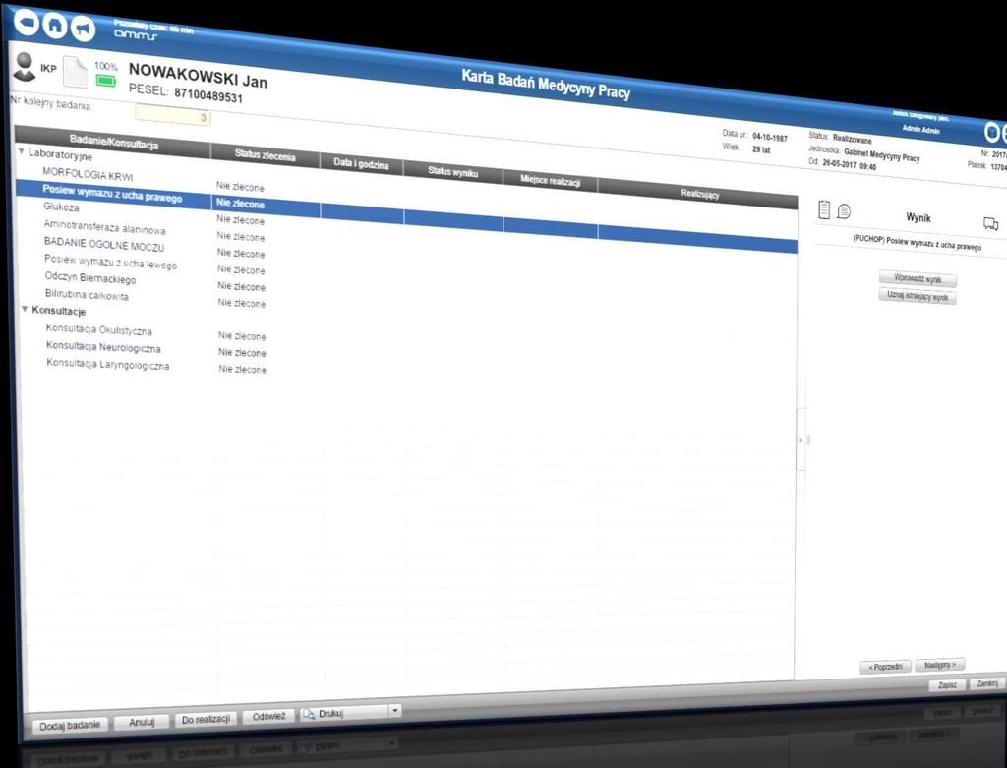The image size is (1007, 768).
Task: Go to Następny result
Action: (x=940, y=665)
